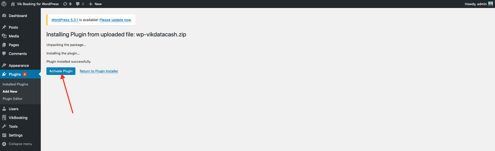Click the plus New content icon
This screenshot has width=495, height=151.
point(91,4)
